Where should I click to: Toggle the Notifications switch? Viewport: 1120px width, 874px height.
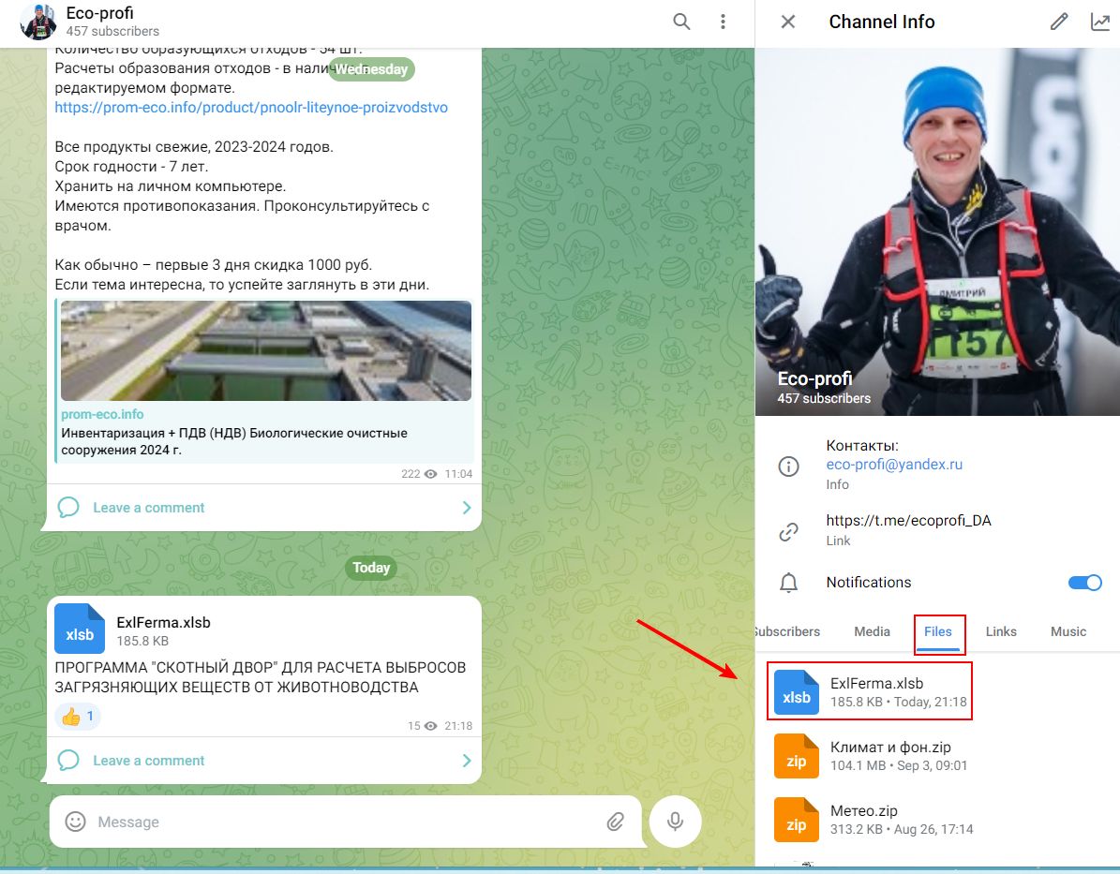coord(1084,583)
